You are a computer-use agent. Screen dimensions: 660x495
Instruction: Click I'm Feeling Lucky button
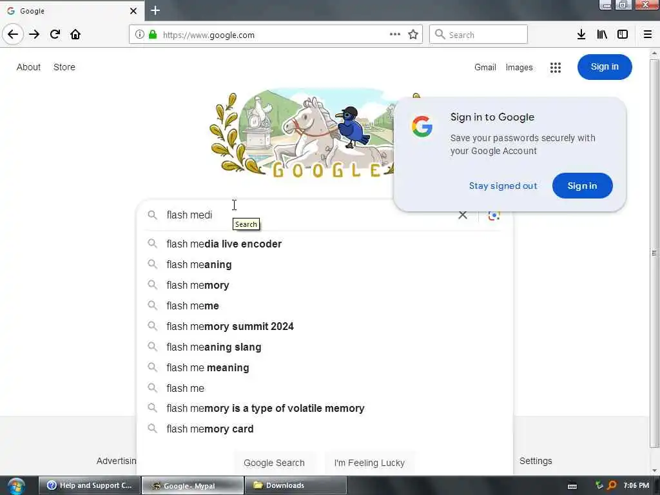(369, 463)
